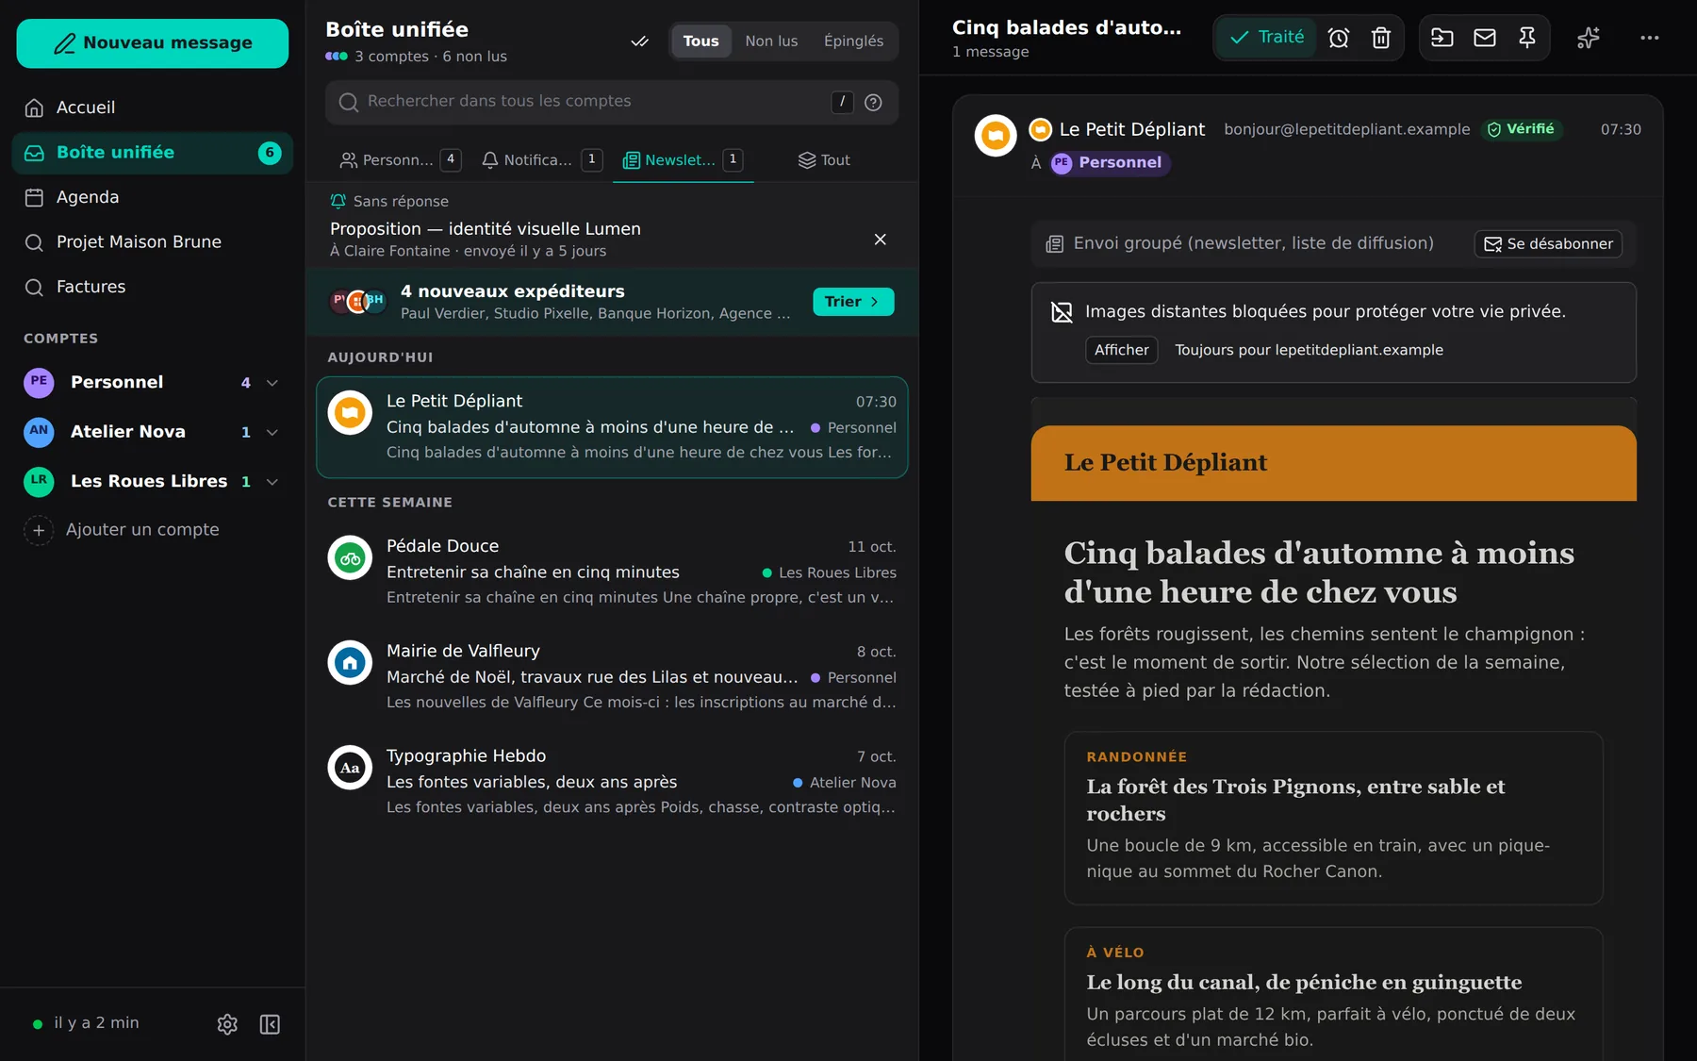1697x1061 pixels.
Task: Toggle the Traité done state
Action: click(1266, 38)
